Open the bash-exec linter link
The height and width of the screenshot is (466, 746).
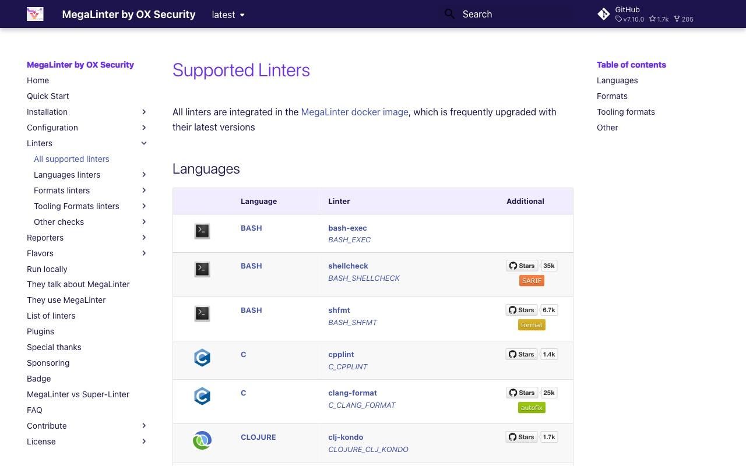point(347,228)
